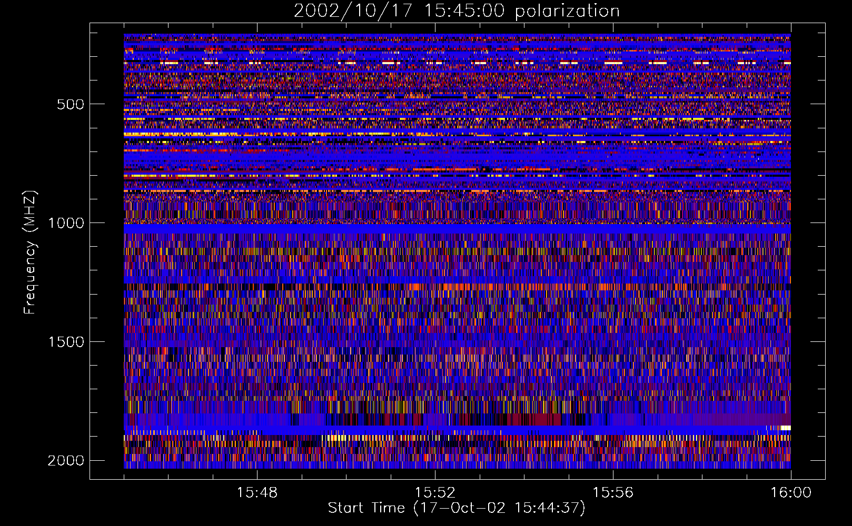Screen dimensions: 852x526
Task: Click the 15:52 time axis label
Action: coord(435,493)
